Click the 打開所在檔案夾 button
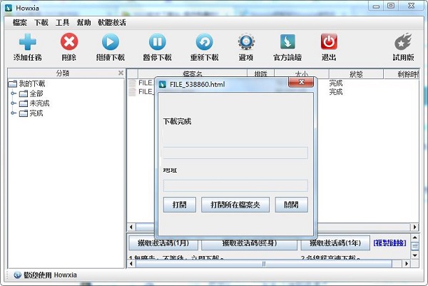428x286 pixels. [x=235, y=205]
